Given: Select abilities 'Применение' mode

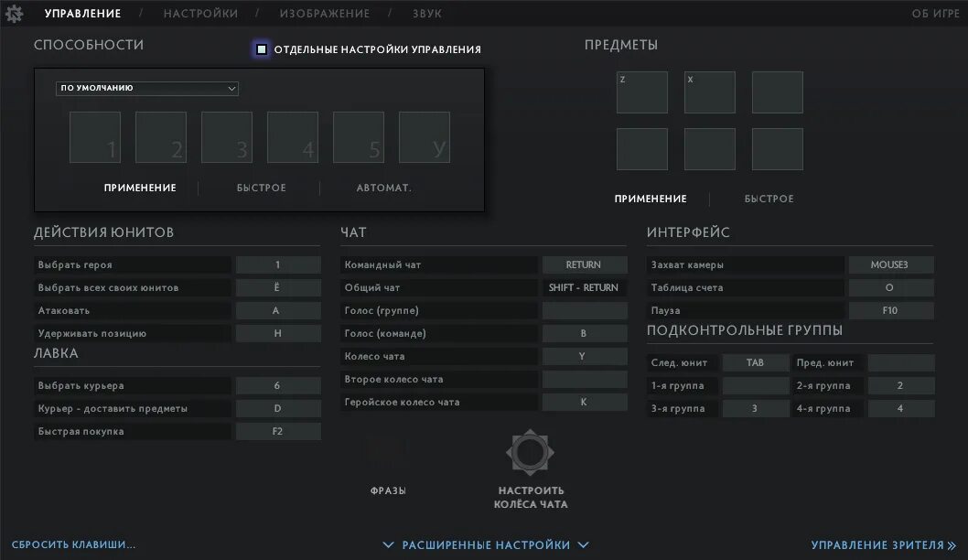Looking at the screenshot, I should click(140, 188).
